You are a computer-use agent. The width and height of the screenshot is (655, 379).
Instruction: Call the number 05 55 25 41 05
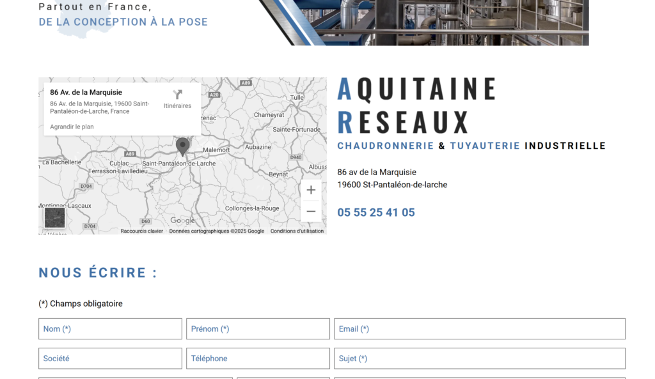tap(376, 212)
